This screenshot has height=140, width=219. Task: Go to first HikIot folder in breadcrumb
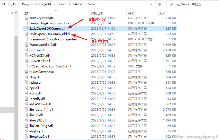[62, 4]
